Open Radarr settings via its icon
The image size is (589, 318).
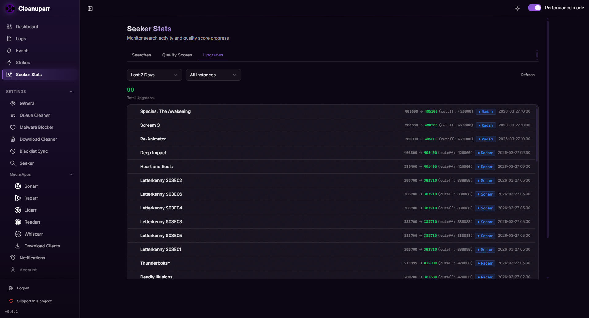[18, 198]
